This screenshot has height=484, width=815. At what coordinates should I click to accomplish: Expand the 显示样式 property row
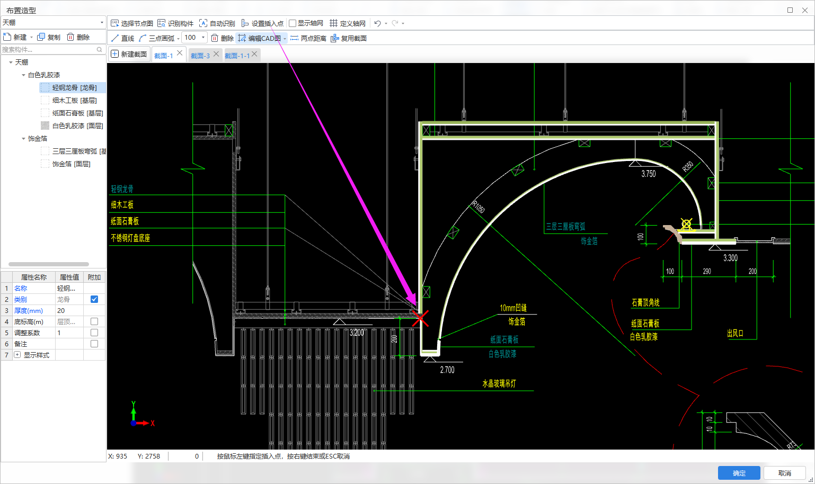17,355
